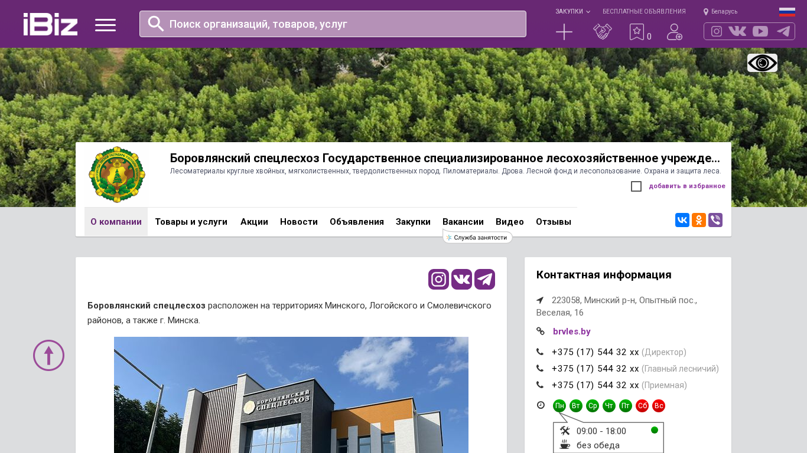
Task: Open company Telegram in description block
Action: tap(484, 279)
